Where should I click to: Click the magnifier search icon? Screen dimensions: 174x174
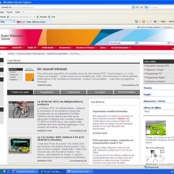coord(169,43)
